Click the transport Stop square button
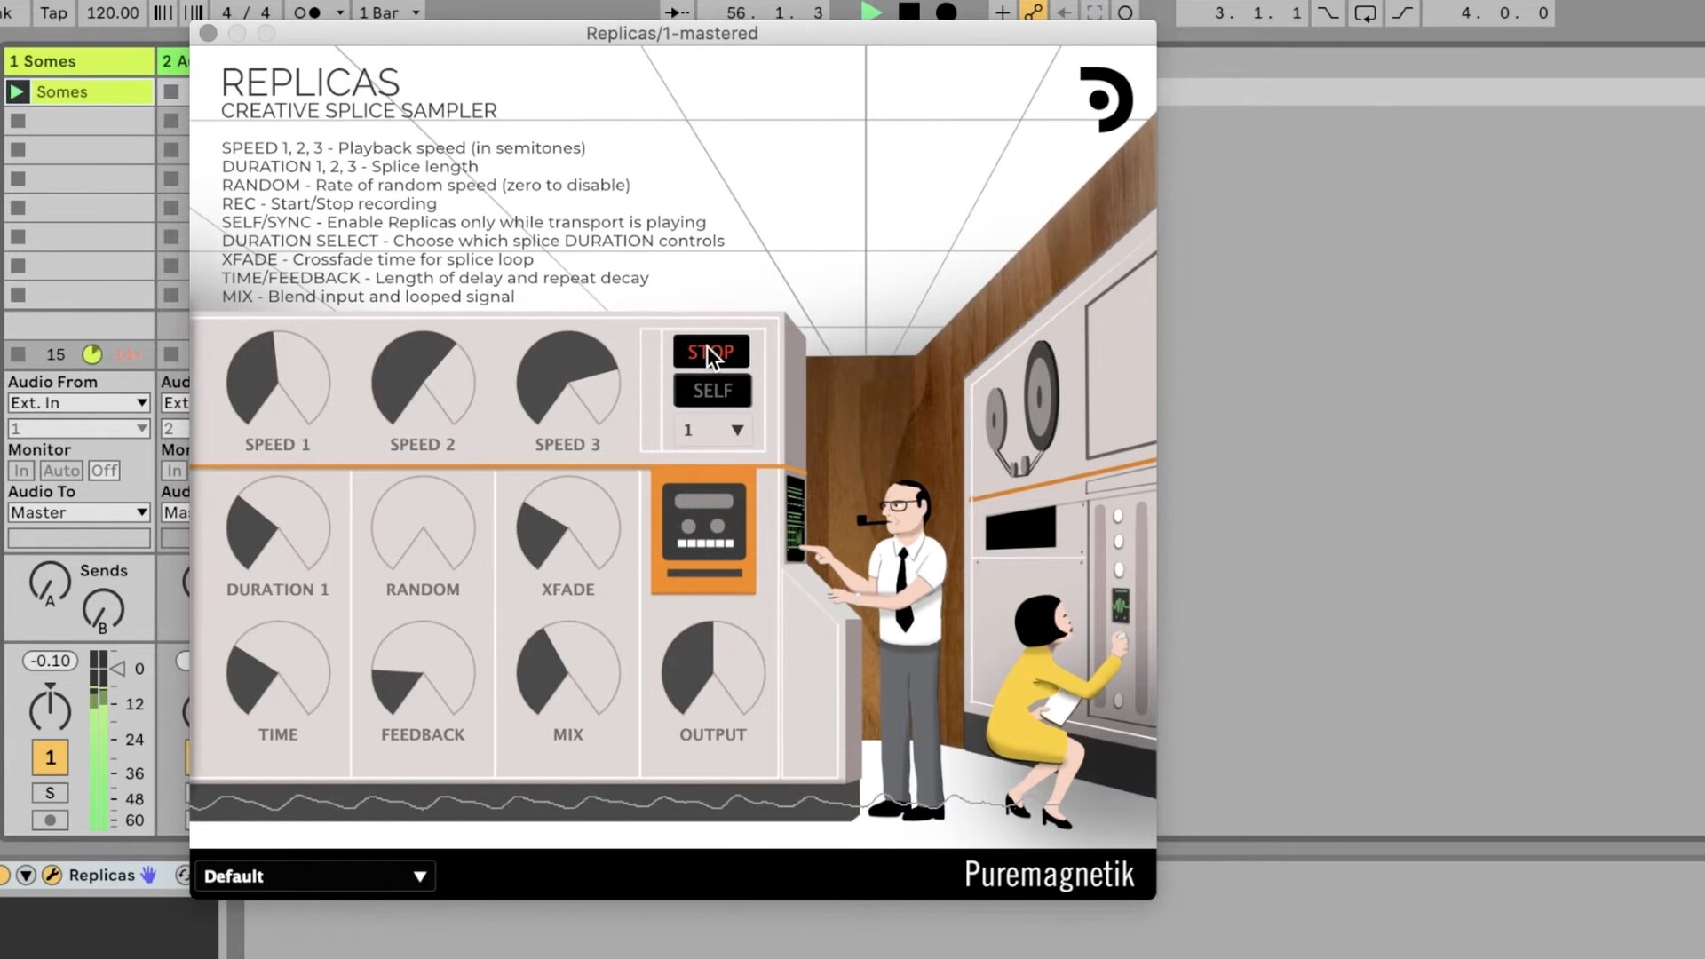Screen dimensions: 1705x959 click(x=909, y=12)
